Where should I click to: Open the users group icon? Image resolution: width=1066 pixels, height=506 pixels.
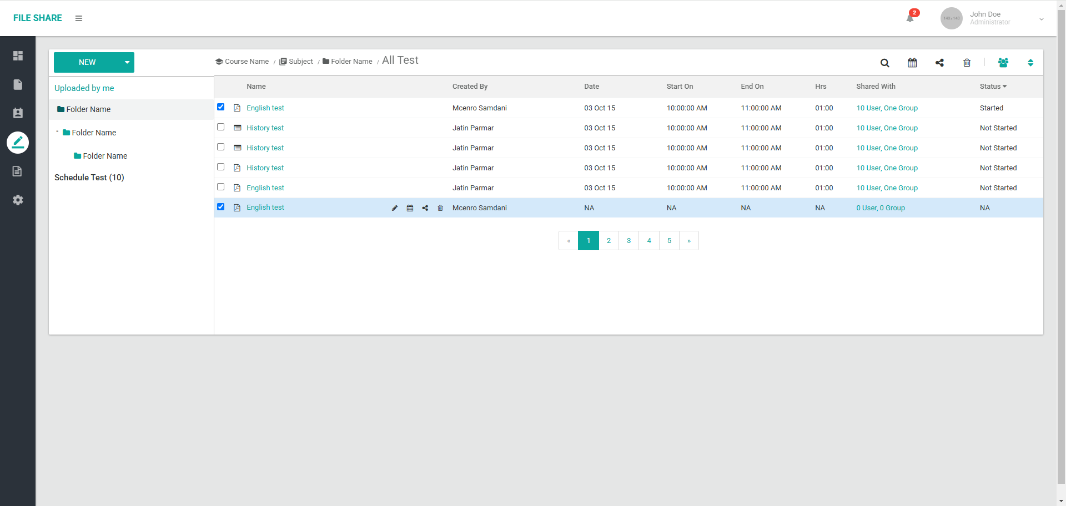(x=1003, y=63)
